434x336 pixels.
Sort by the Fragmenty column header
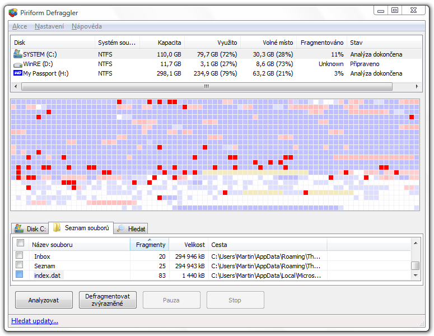[150, 244]
